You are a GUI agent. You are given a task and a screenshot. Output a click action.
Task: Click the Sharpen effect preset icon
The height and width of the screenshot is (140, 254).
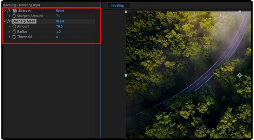click(14, 11)
